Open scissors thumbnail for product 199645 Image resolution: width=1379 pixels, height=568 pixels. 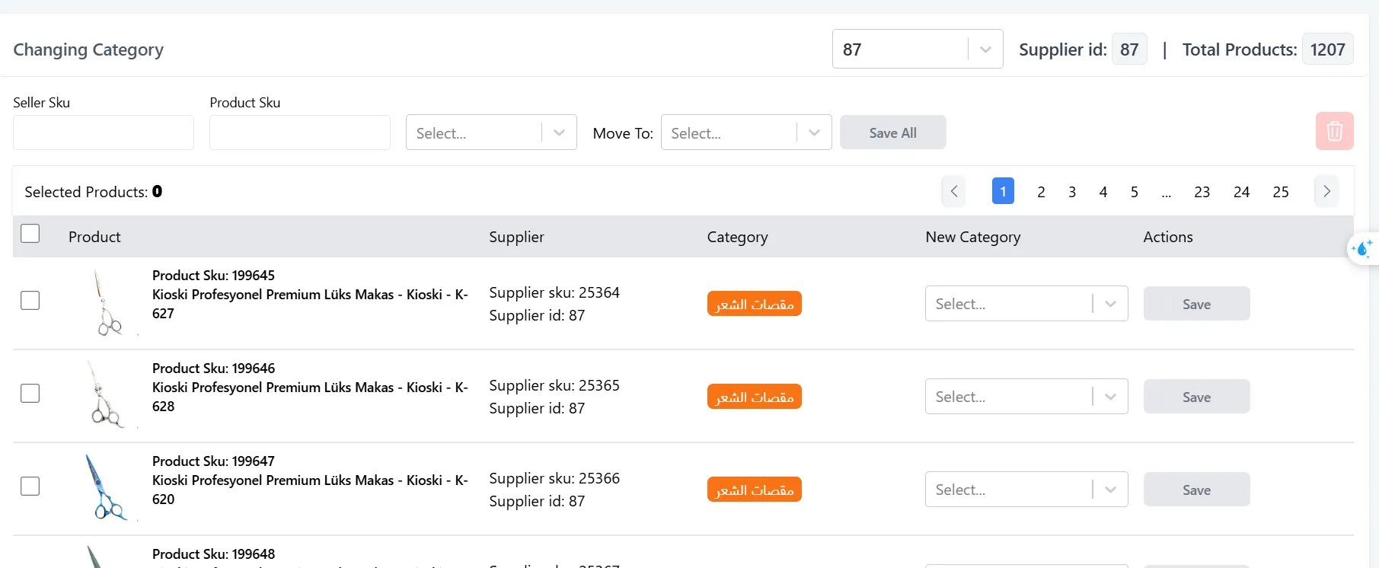(x=107, y=303)
